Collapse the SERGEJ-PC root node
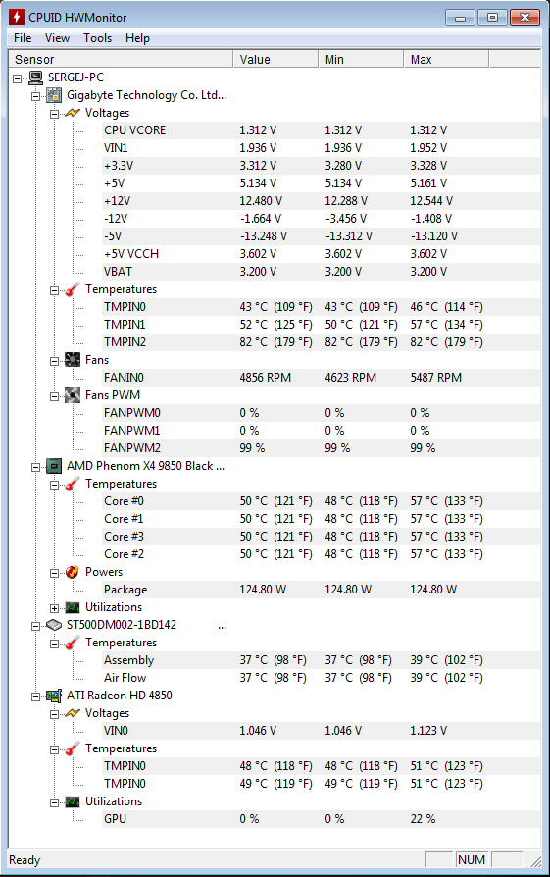The width and height of the screenshot is (550, 877). pos(18,78)
